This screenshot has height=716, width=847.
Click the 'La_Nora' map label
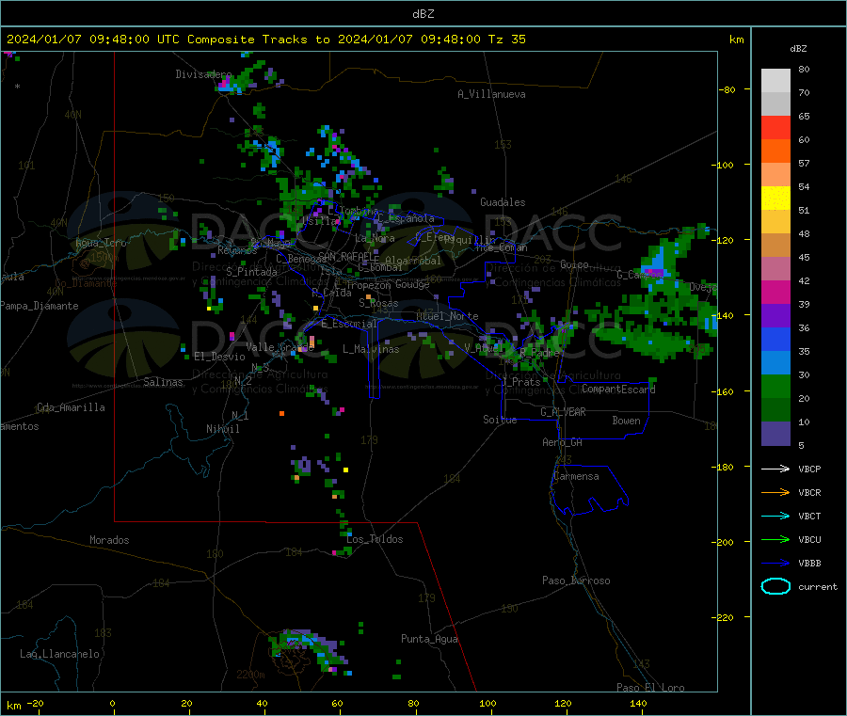pos(375,239)
